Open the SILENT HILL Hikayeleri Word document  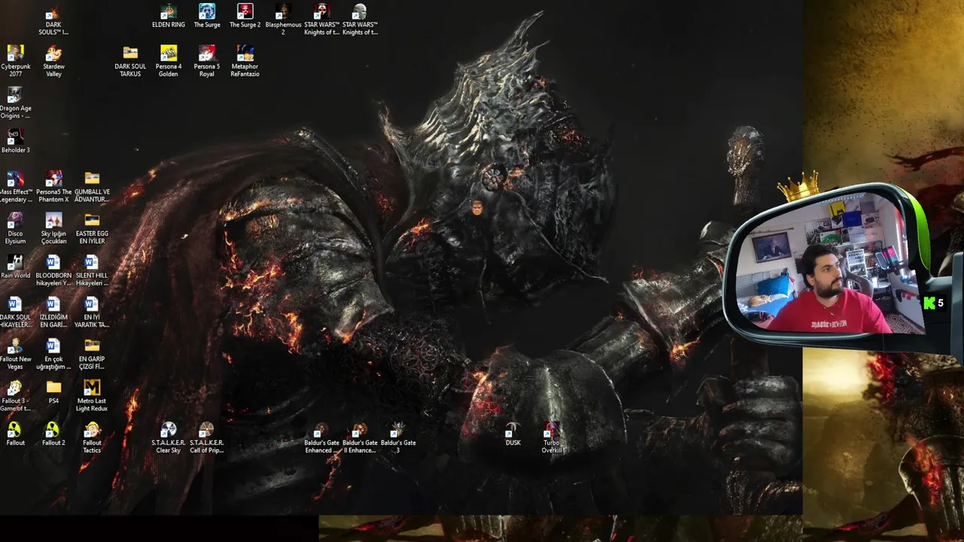tap(92, 271)
